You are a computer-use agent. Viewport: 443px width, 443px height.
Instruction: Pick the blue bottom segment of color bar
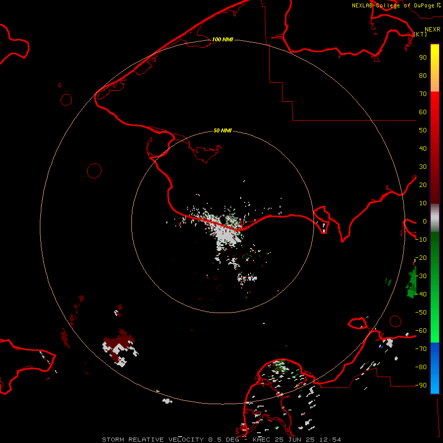(x=435, y=368)
